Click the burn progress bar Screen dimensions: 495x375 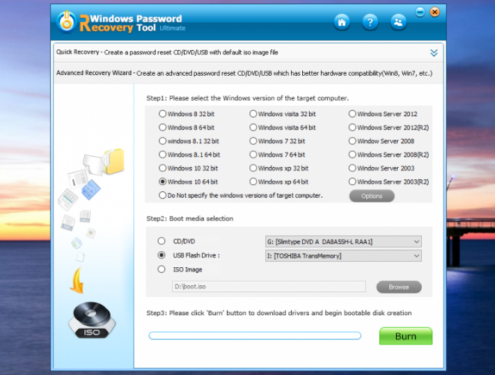point(255,335)
